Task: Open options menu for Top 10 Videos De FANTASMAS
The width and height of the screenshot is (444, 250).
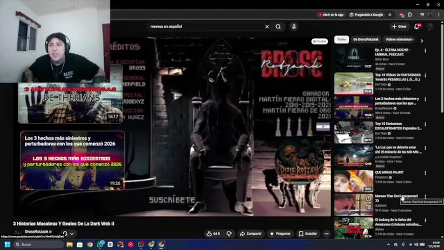Action: coord(425,75)
